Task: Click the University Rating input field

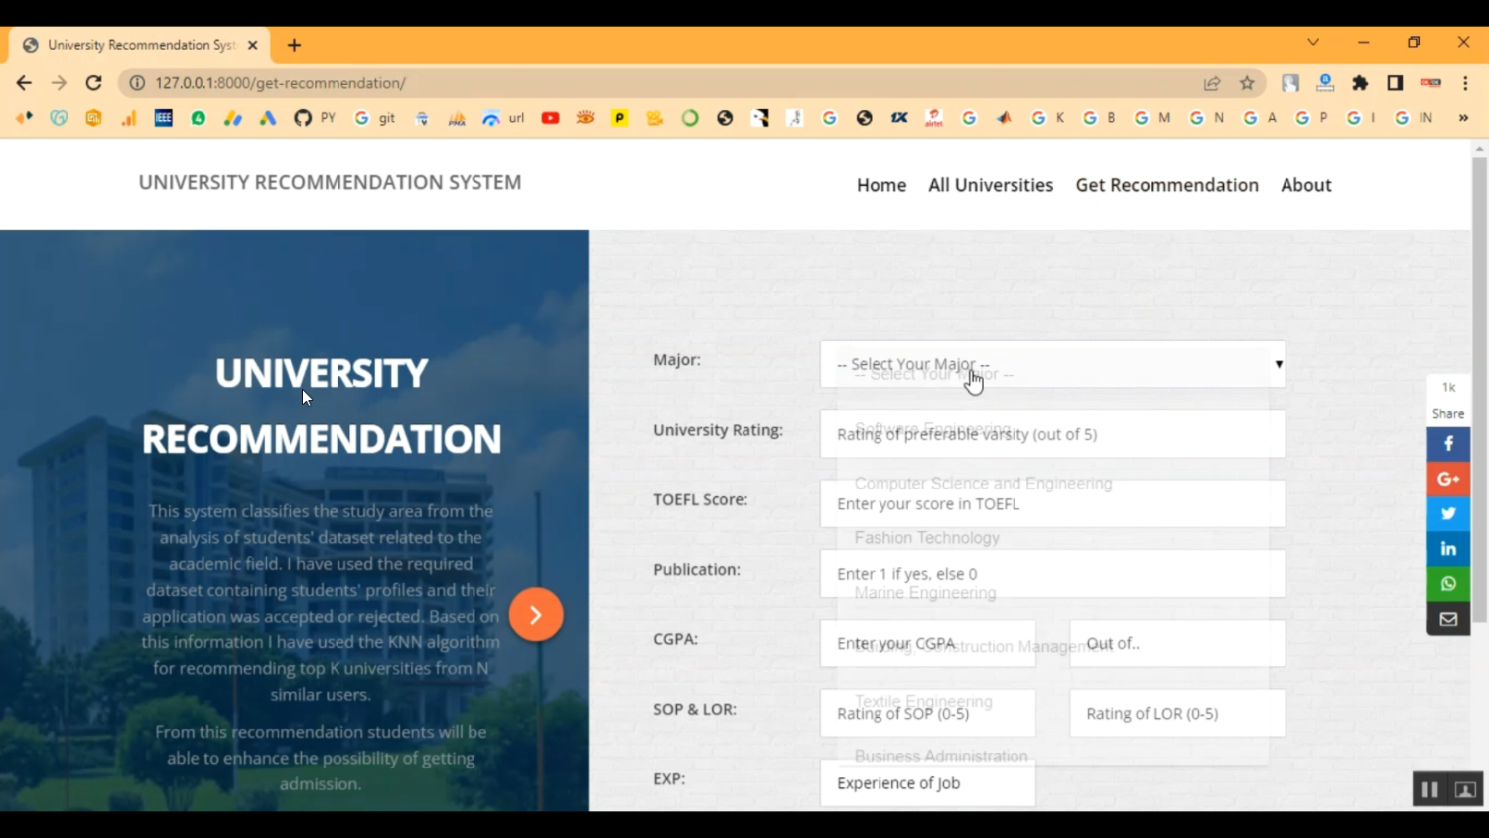Action: pyautogui.click(x=1052, y=434)
